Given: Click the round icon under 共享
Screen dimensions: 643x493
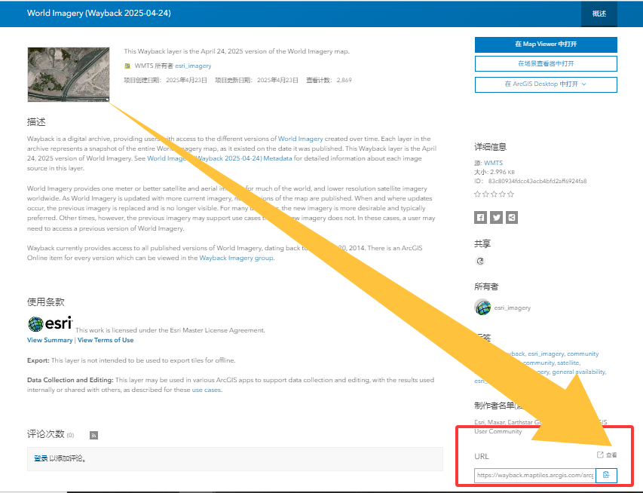Looking at the screenshot, I should (480, 261).
